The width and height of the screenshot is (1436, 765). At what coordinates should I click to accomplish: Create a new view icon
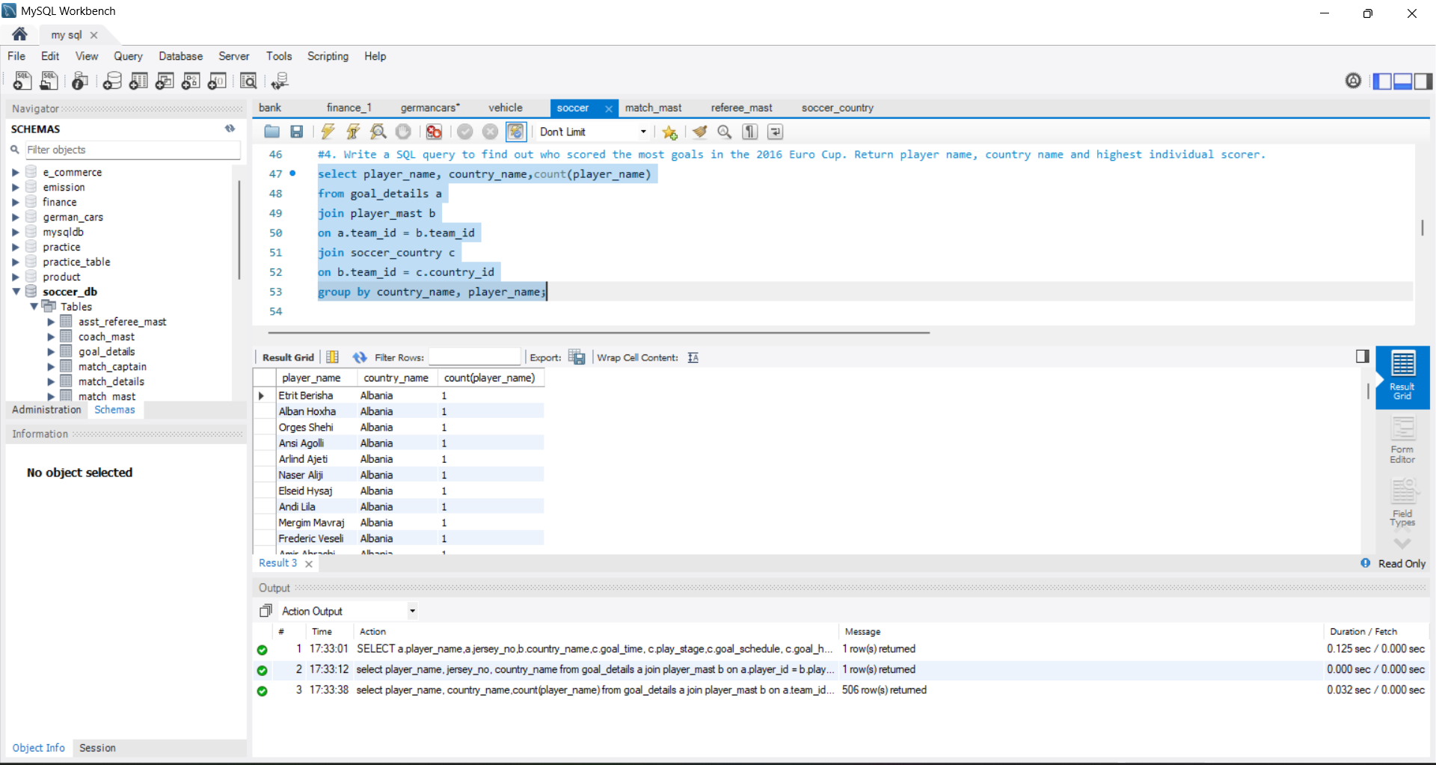165,81
